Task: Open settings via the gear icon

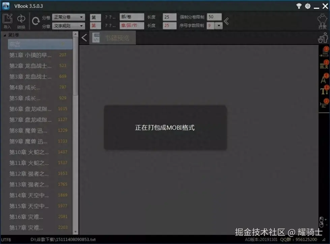Action: 308,6
